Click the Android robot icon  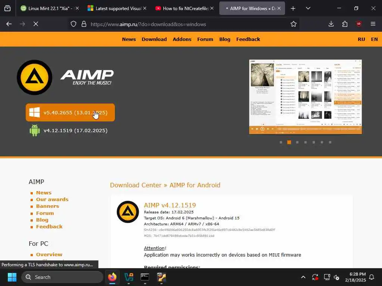tap(35, 130)
